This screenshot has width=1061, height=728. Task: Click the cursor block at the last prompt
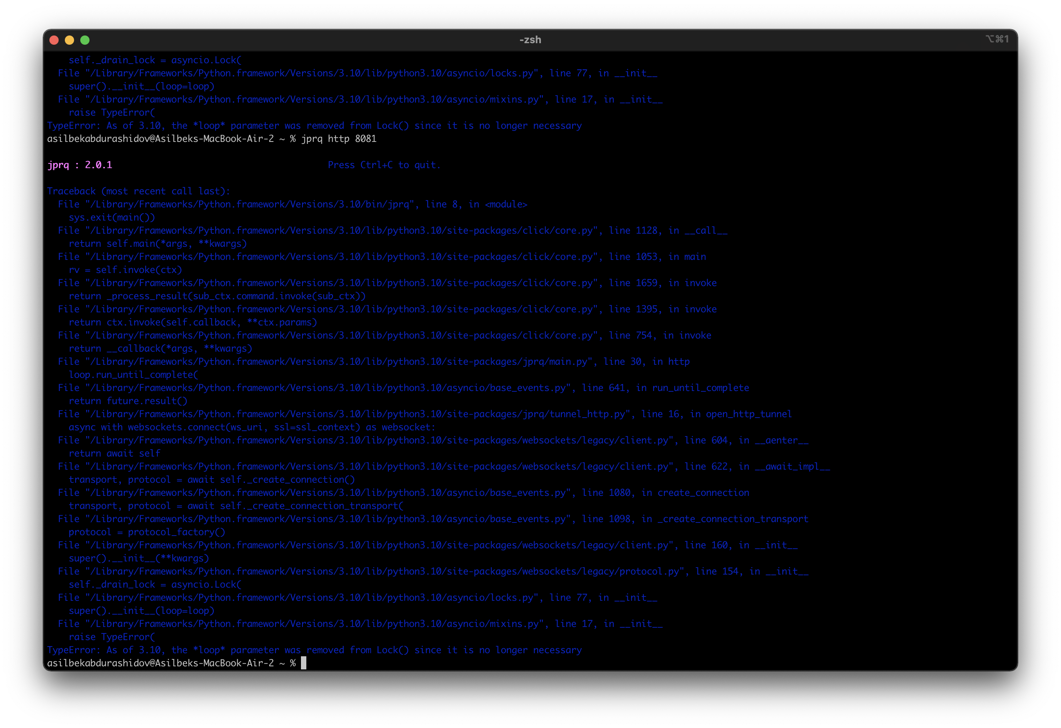tap(304, 663)
